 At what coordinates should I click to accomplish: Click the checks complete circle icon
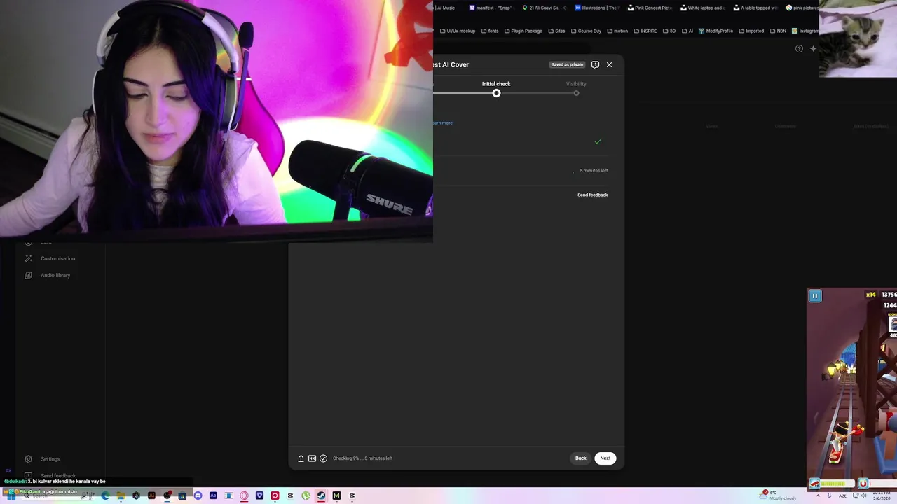pyautogui.click(x=324, y=458)
